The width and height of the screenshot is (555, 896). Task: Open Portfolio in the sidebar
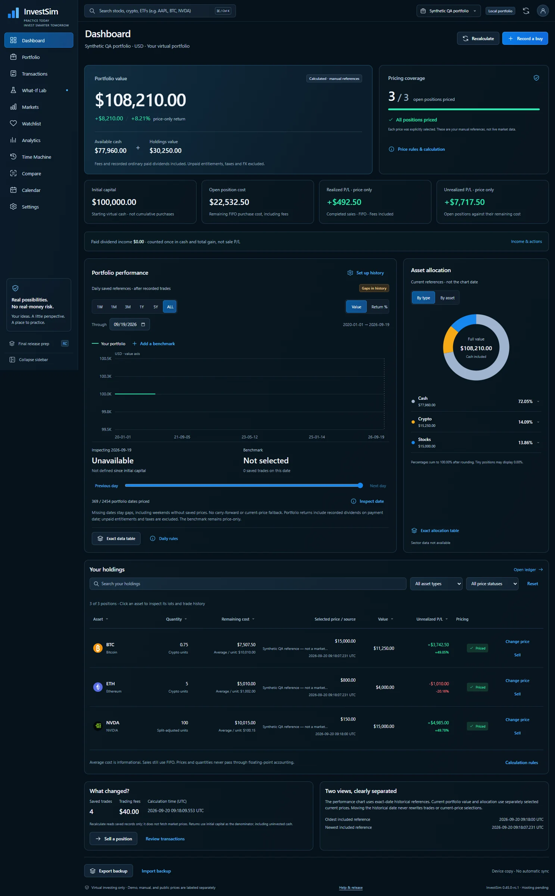pos(39,57)
